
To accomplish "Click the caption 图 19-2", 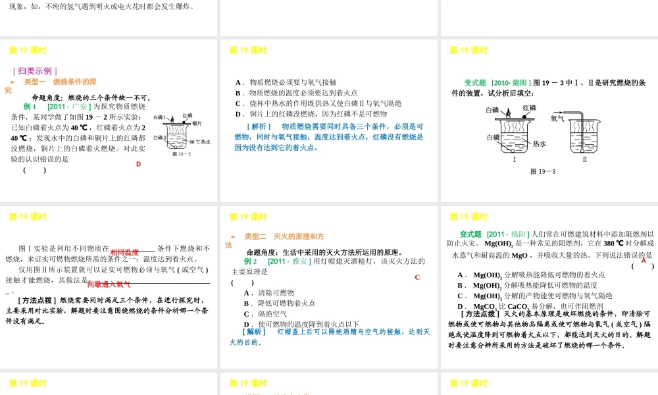I will click(x=182, y=154).
